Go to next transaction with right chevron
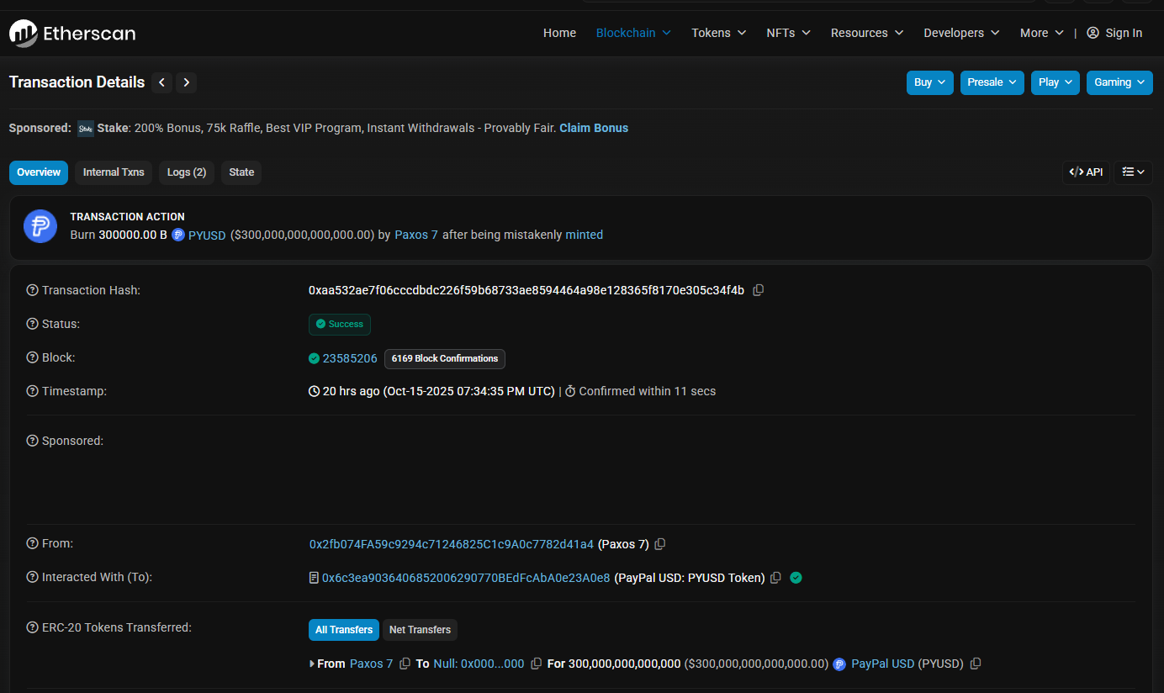1164x693 pixels. (187, 82)
